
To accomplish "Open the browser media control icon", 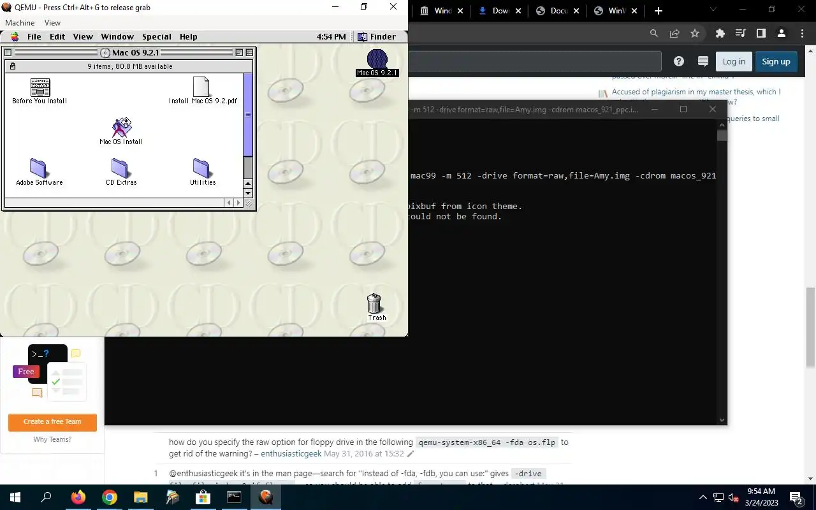I will (740, 33).
